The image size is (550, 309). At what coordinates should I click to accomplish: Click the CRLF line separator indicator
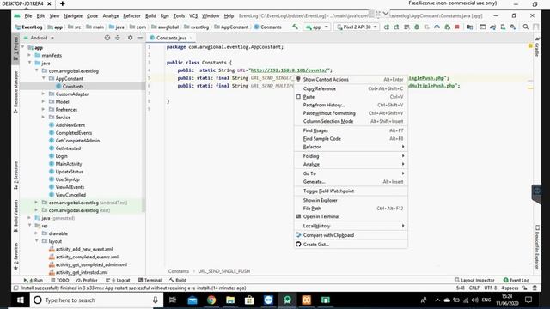tap(474, 288)
